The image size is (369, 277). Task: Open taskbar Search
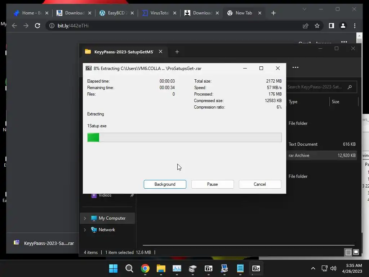129,268
